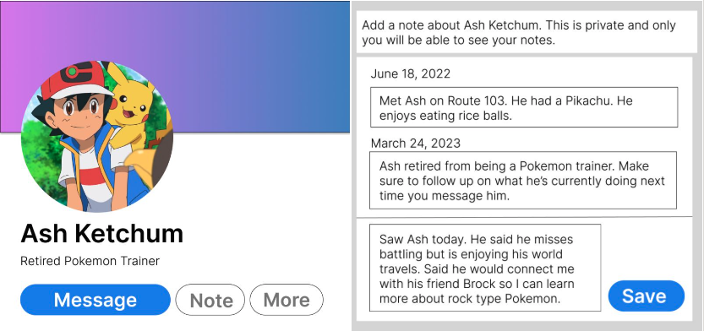Open the note about Ash retiring

[x=523, y=181]
